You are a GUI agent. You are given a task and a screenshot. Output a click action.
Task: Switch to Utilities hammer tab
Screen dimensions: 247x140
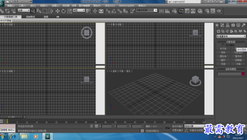point(244,25)
